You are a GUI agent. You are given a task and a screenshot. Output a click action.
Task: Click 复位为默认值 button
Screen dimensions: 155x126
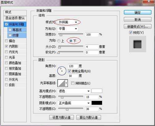89,117
